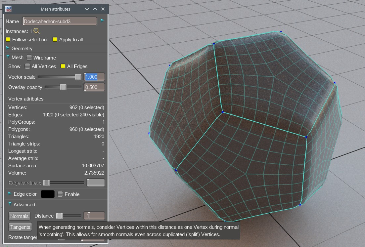This screenshot has height=247, width=365.
Task: Disable the Apply to all checkbox
Action: tap(55, 39)
